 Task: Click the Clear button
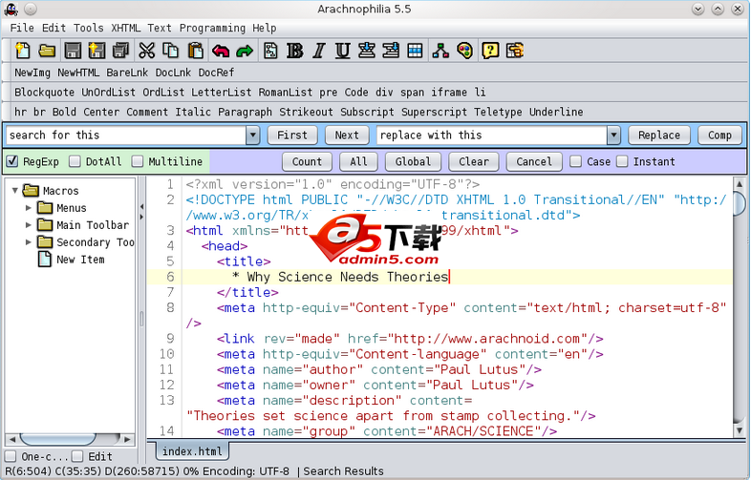474,161
